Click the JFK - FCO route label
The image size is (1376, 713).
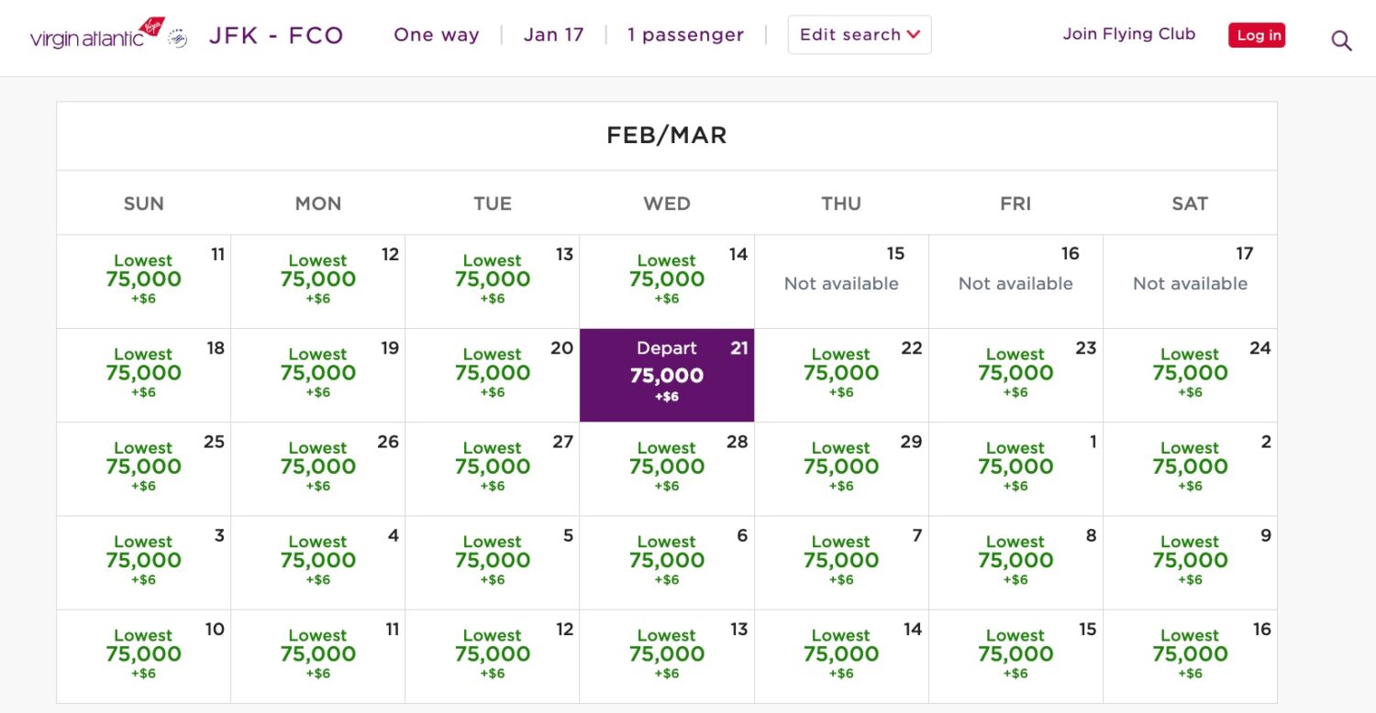tap(277, 34)
